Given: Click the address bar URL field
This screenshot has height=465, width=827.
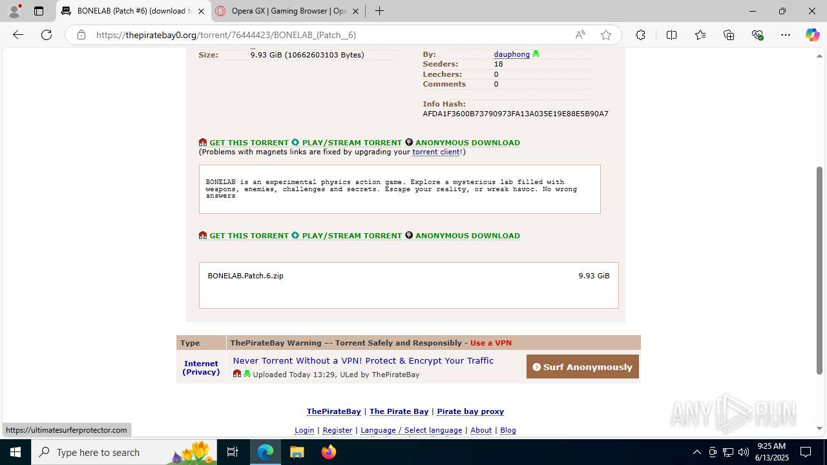Looking at the screenshot, I should 330,35.
